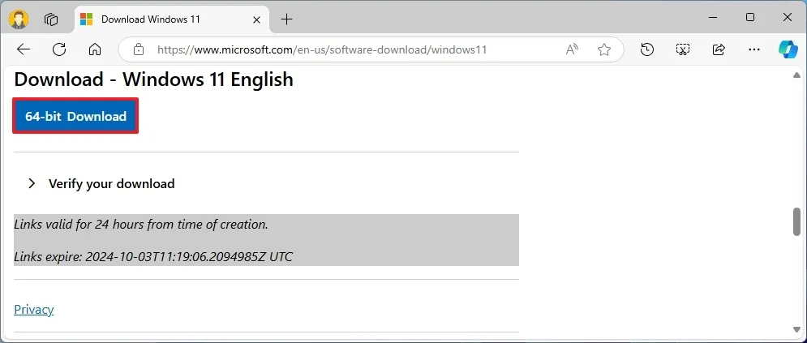Click the browser profile avatar icon
807x343 pixels.
19,19
